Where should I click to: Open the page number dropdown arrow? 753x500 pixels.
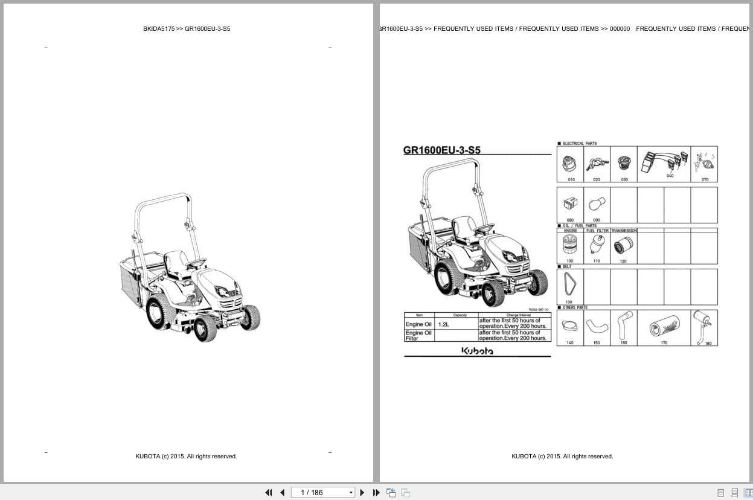tap(351, 493)
